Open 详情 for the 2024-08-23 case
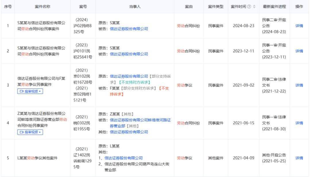Screen dimensions: 310x177 coord(299,26)
